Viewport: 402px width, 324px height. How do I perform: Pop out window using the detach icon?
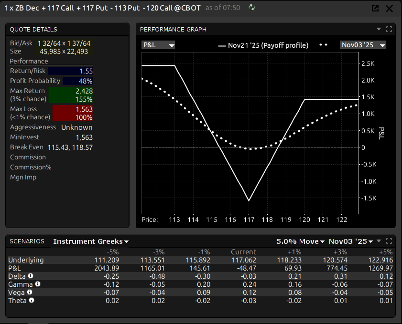click(375, 8)
